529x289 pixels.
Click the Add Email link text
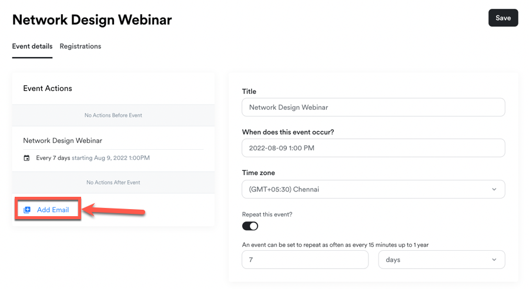pyautogui.click(x=53, y=210)
